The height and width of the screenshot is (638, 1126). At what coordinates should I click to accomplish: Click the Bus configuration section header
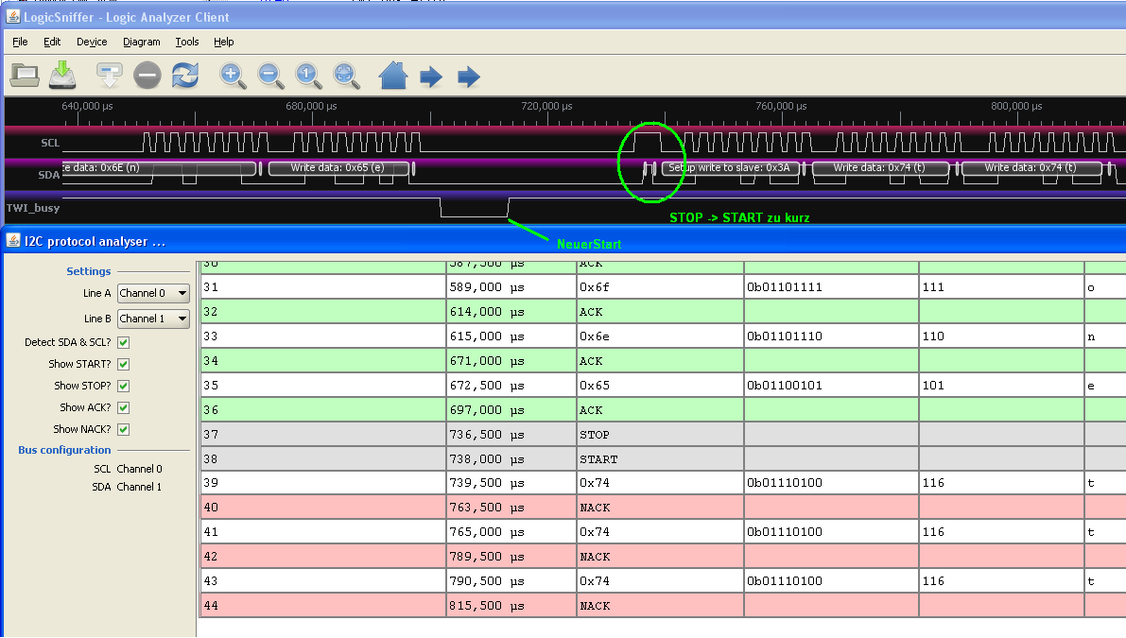point(64,450)
